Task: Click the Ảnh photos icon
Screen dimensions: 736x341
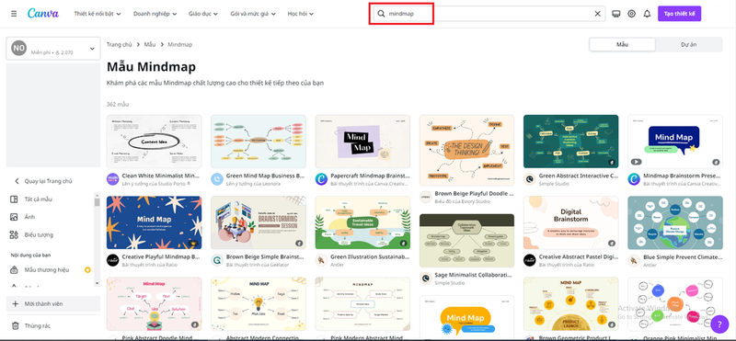Action: click(14, 217)
